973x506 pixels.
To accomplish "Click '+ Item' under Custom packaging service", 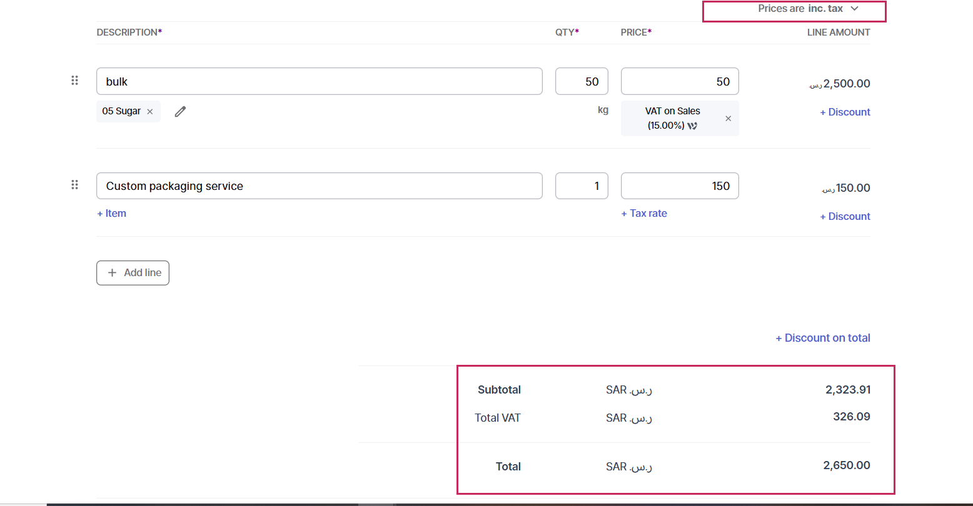I will tap(112, 214).
